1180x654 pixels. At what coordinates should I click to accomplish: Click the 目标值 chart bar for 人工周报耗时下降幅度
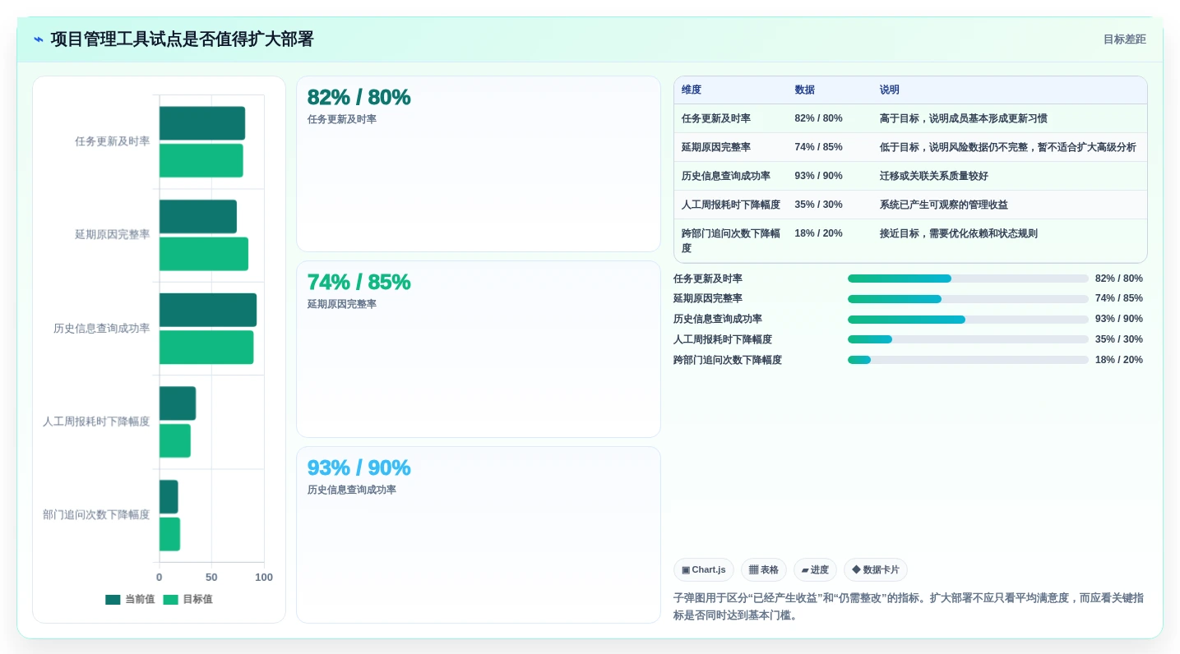coord(175,440)
